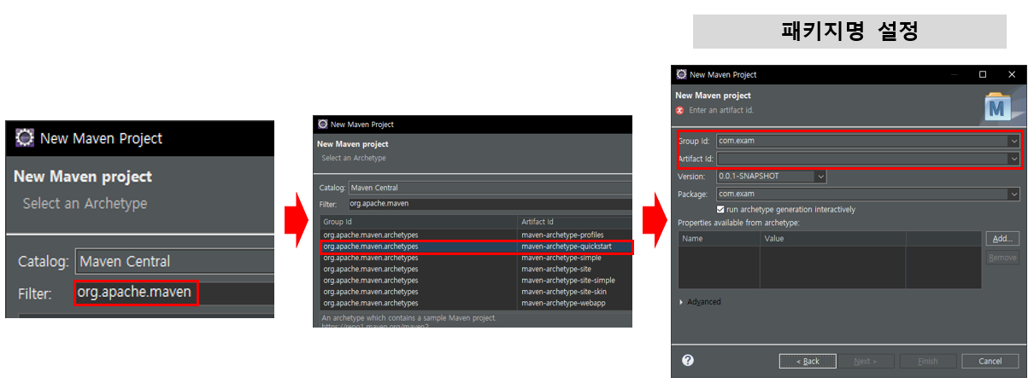The image size is (1034, 383).
Task: Open the Maven Central catalog combo in middle dialog
Action: (490, 188)
